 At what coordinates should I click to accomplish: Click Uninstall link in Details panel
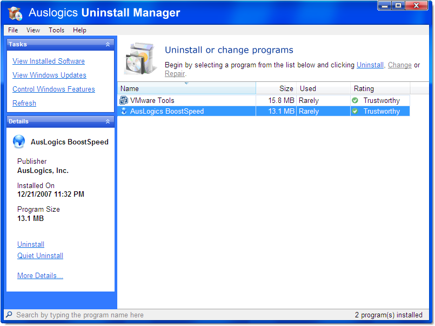click(31, 244)
